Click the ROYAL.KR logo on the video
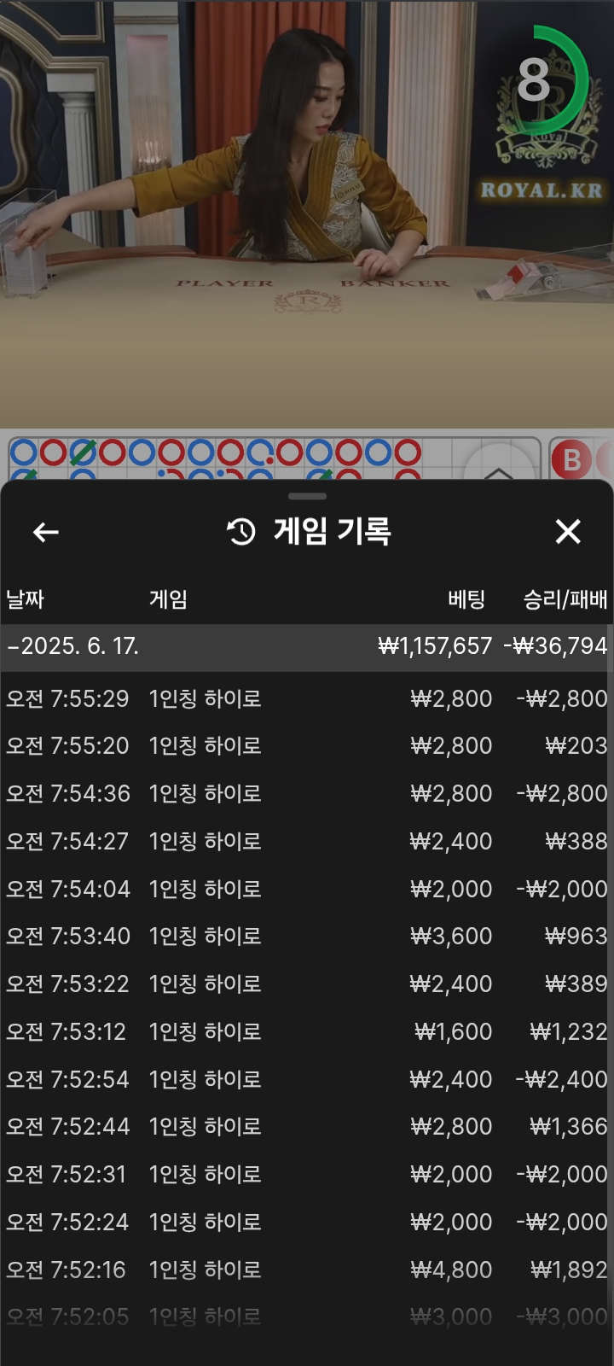The image size is (614, 1366). [542, 190]
